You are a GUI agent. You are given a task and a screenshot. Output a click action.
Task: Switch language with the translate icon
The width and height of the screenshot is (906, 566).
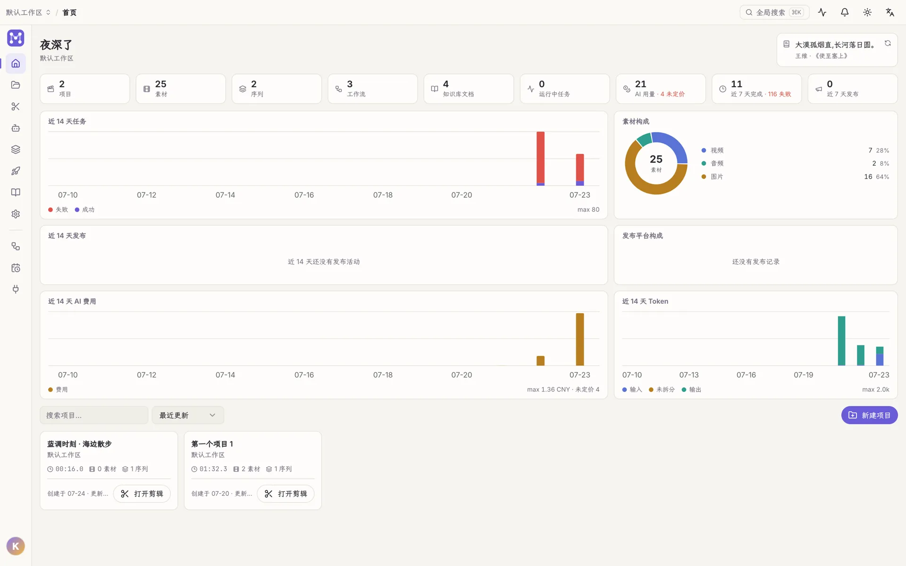(890, 12)
